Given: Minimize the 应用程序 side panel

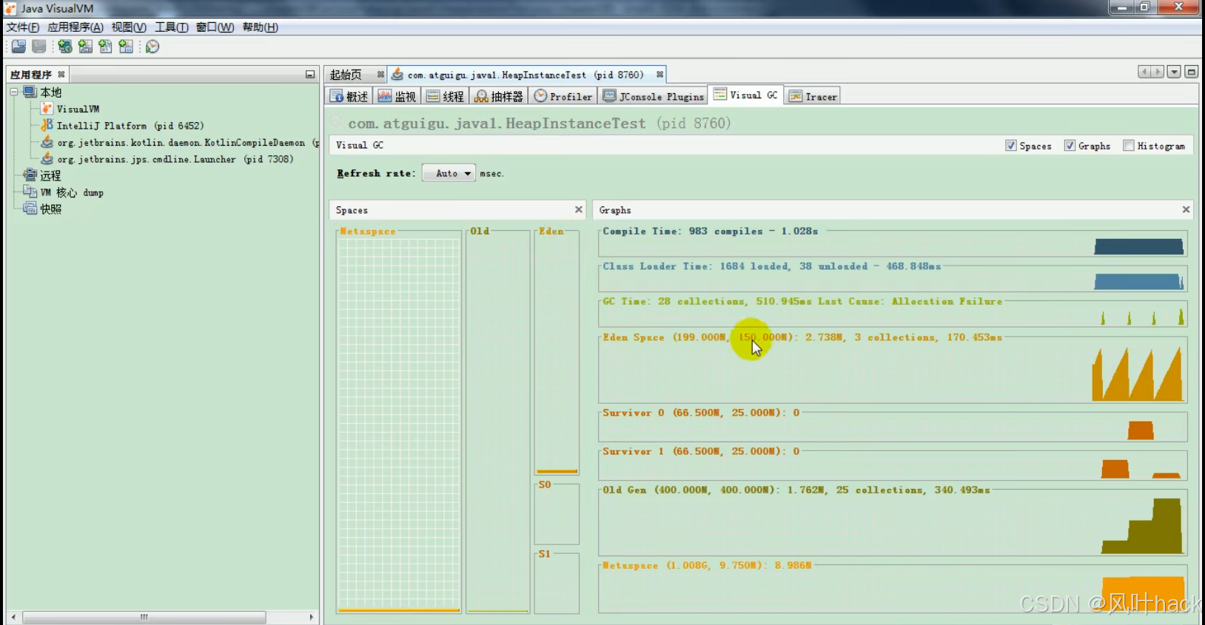Looking at the screenshot, I should click(x=310, y=75).
